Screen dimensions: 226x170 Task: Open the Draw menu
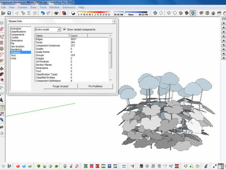(33, 7)
